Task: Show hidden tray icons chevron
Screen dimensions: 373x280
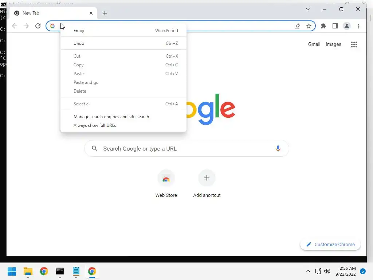Action: [x=308, y=271]
